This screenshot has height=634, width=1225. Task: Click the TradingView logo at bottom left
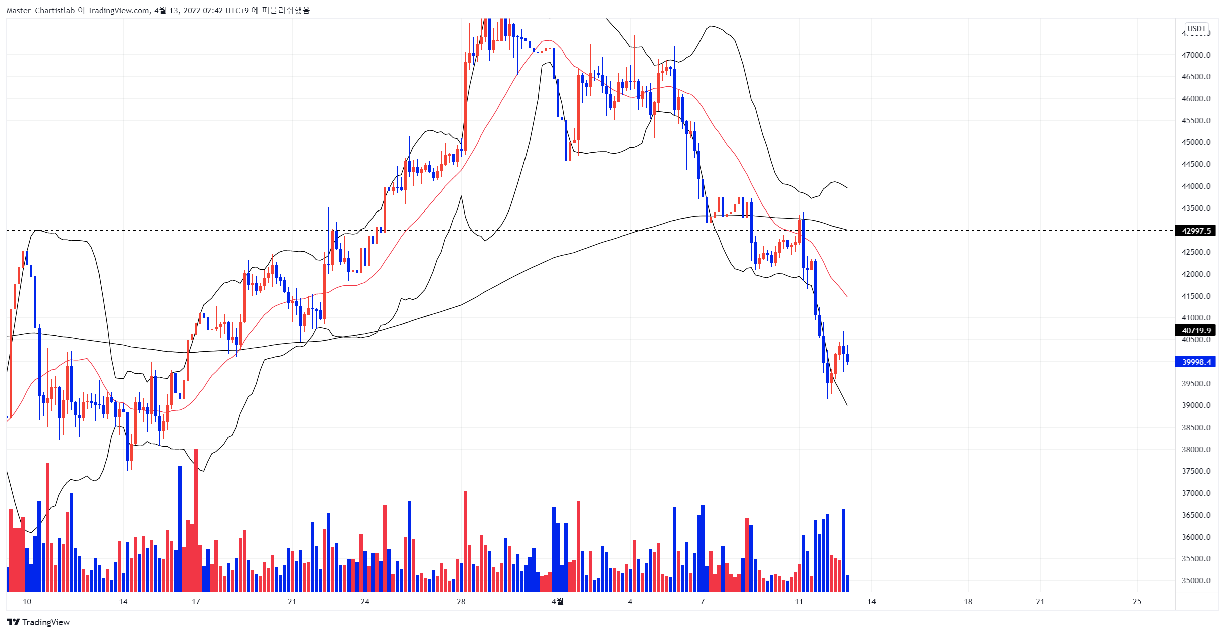click(38, 622)
